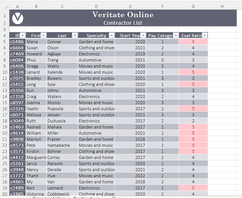The height and width of the screenshot is (198, 242).
Task: Click first name Howard
Action: (x=36, y=54)
